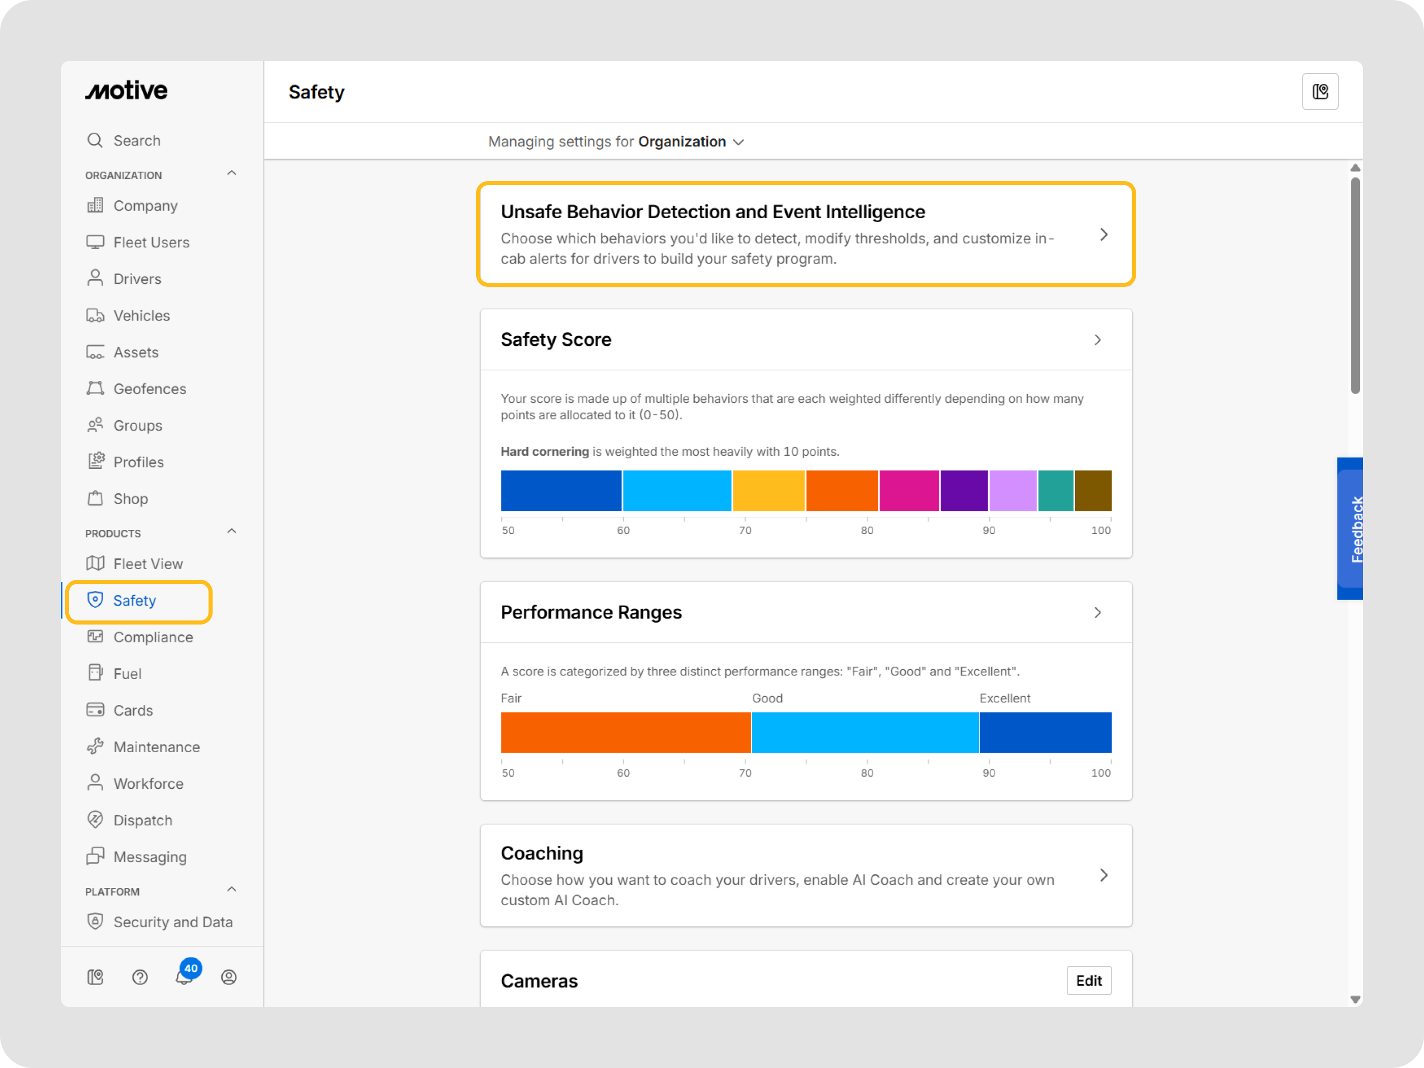Open the Feedback side tab
Image resolution: width=1424 pixels, height=1068 pixels.
pos(1351,528)
